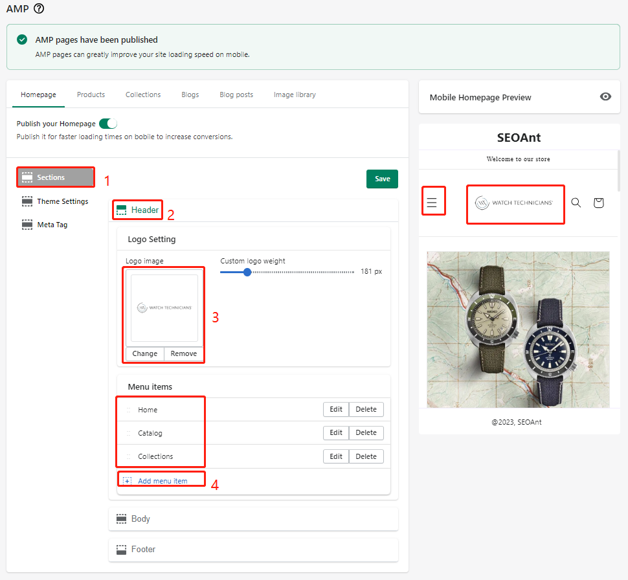Click the watches banner image in preview
Screen dimensions: 628x580
point(518,329)
